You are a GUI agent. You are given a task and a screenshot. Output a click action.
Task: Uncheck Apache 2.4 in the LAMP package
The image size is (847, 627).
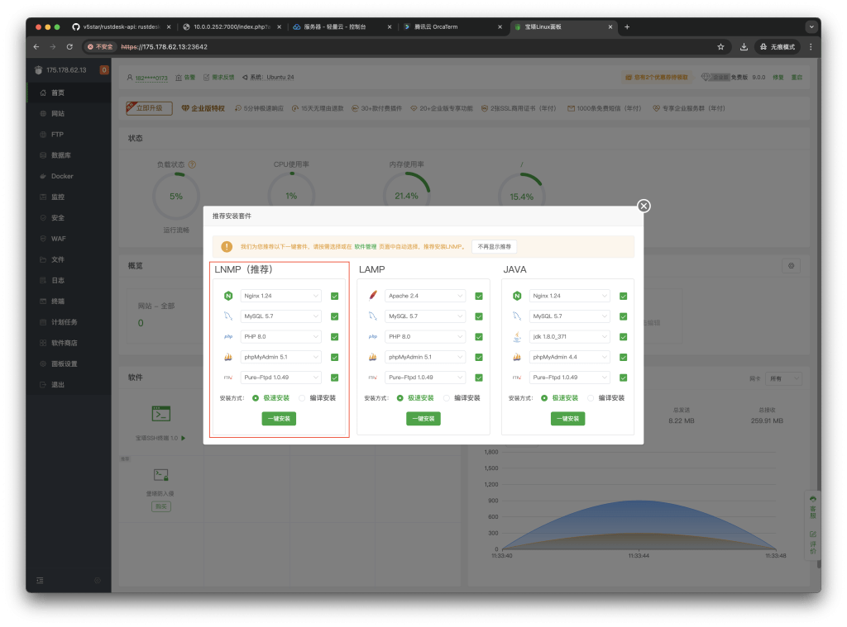tap(479, 296)
